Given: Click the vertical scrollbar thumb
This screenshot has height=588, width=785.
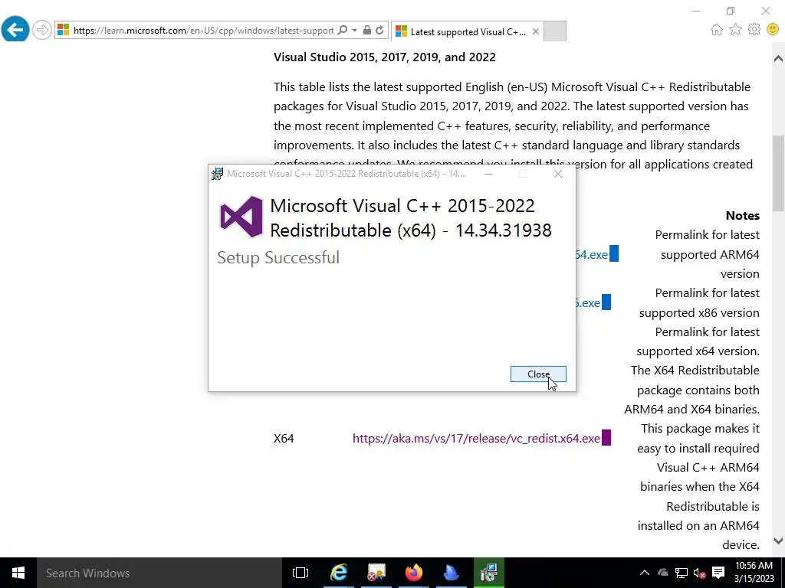Looking at the screenshot, I should (778, 173).
